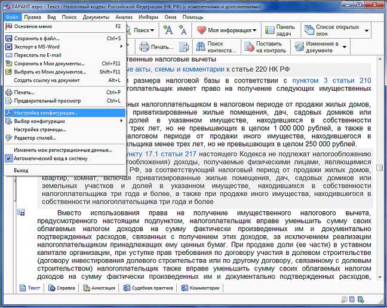This screenshot has height=308, width=387.
Task: Switch to the Текст tab
Action: pyautogui.click(x=30, y=288)
